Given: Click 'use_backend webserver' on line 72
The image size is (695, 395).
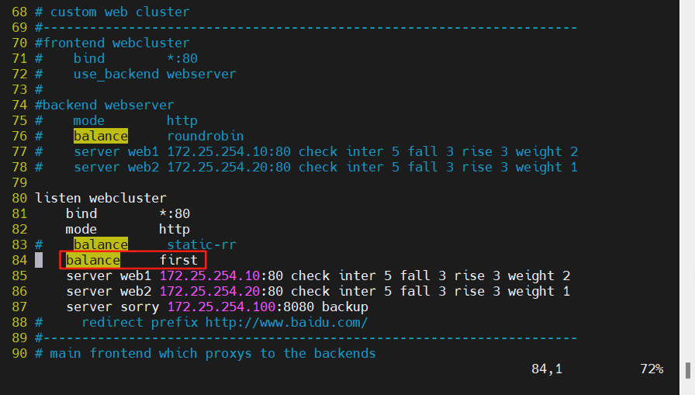Looking at the screenshot, I should [154, 74].
